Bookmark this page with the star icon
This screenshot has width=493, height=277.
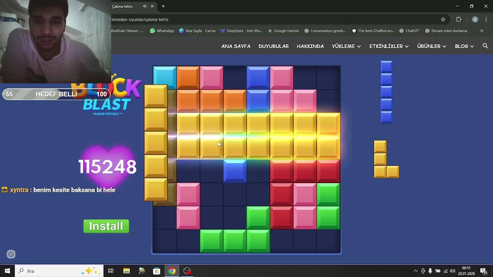443,19
